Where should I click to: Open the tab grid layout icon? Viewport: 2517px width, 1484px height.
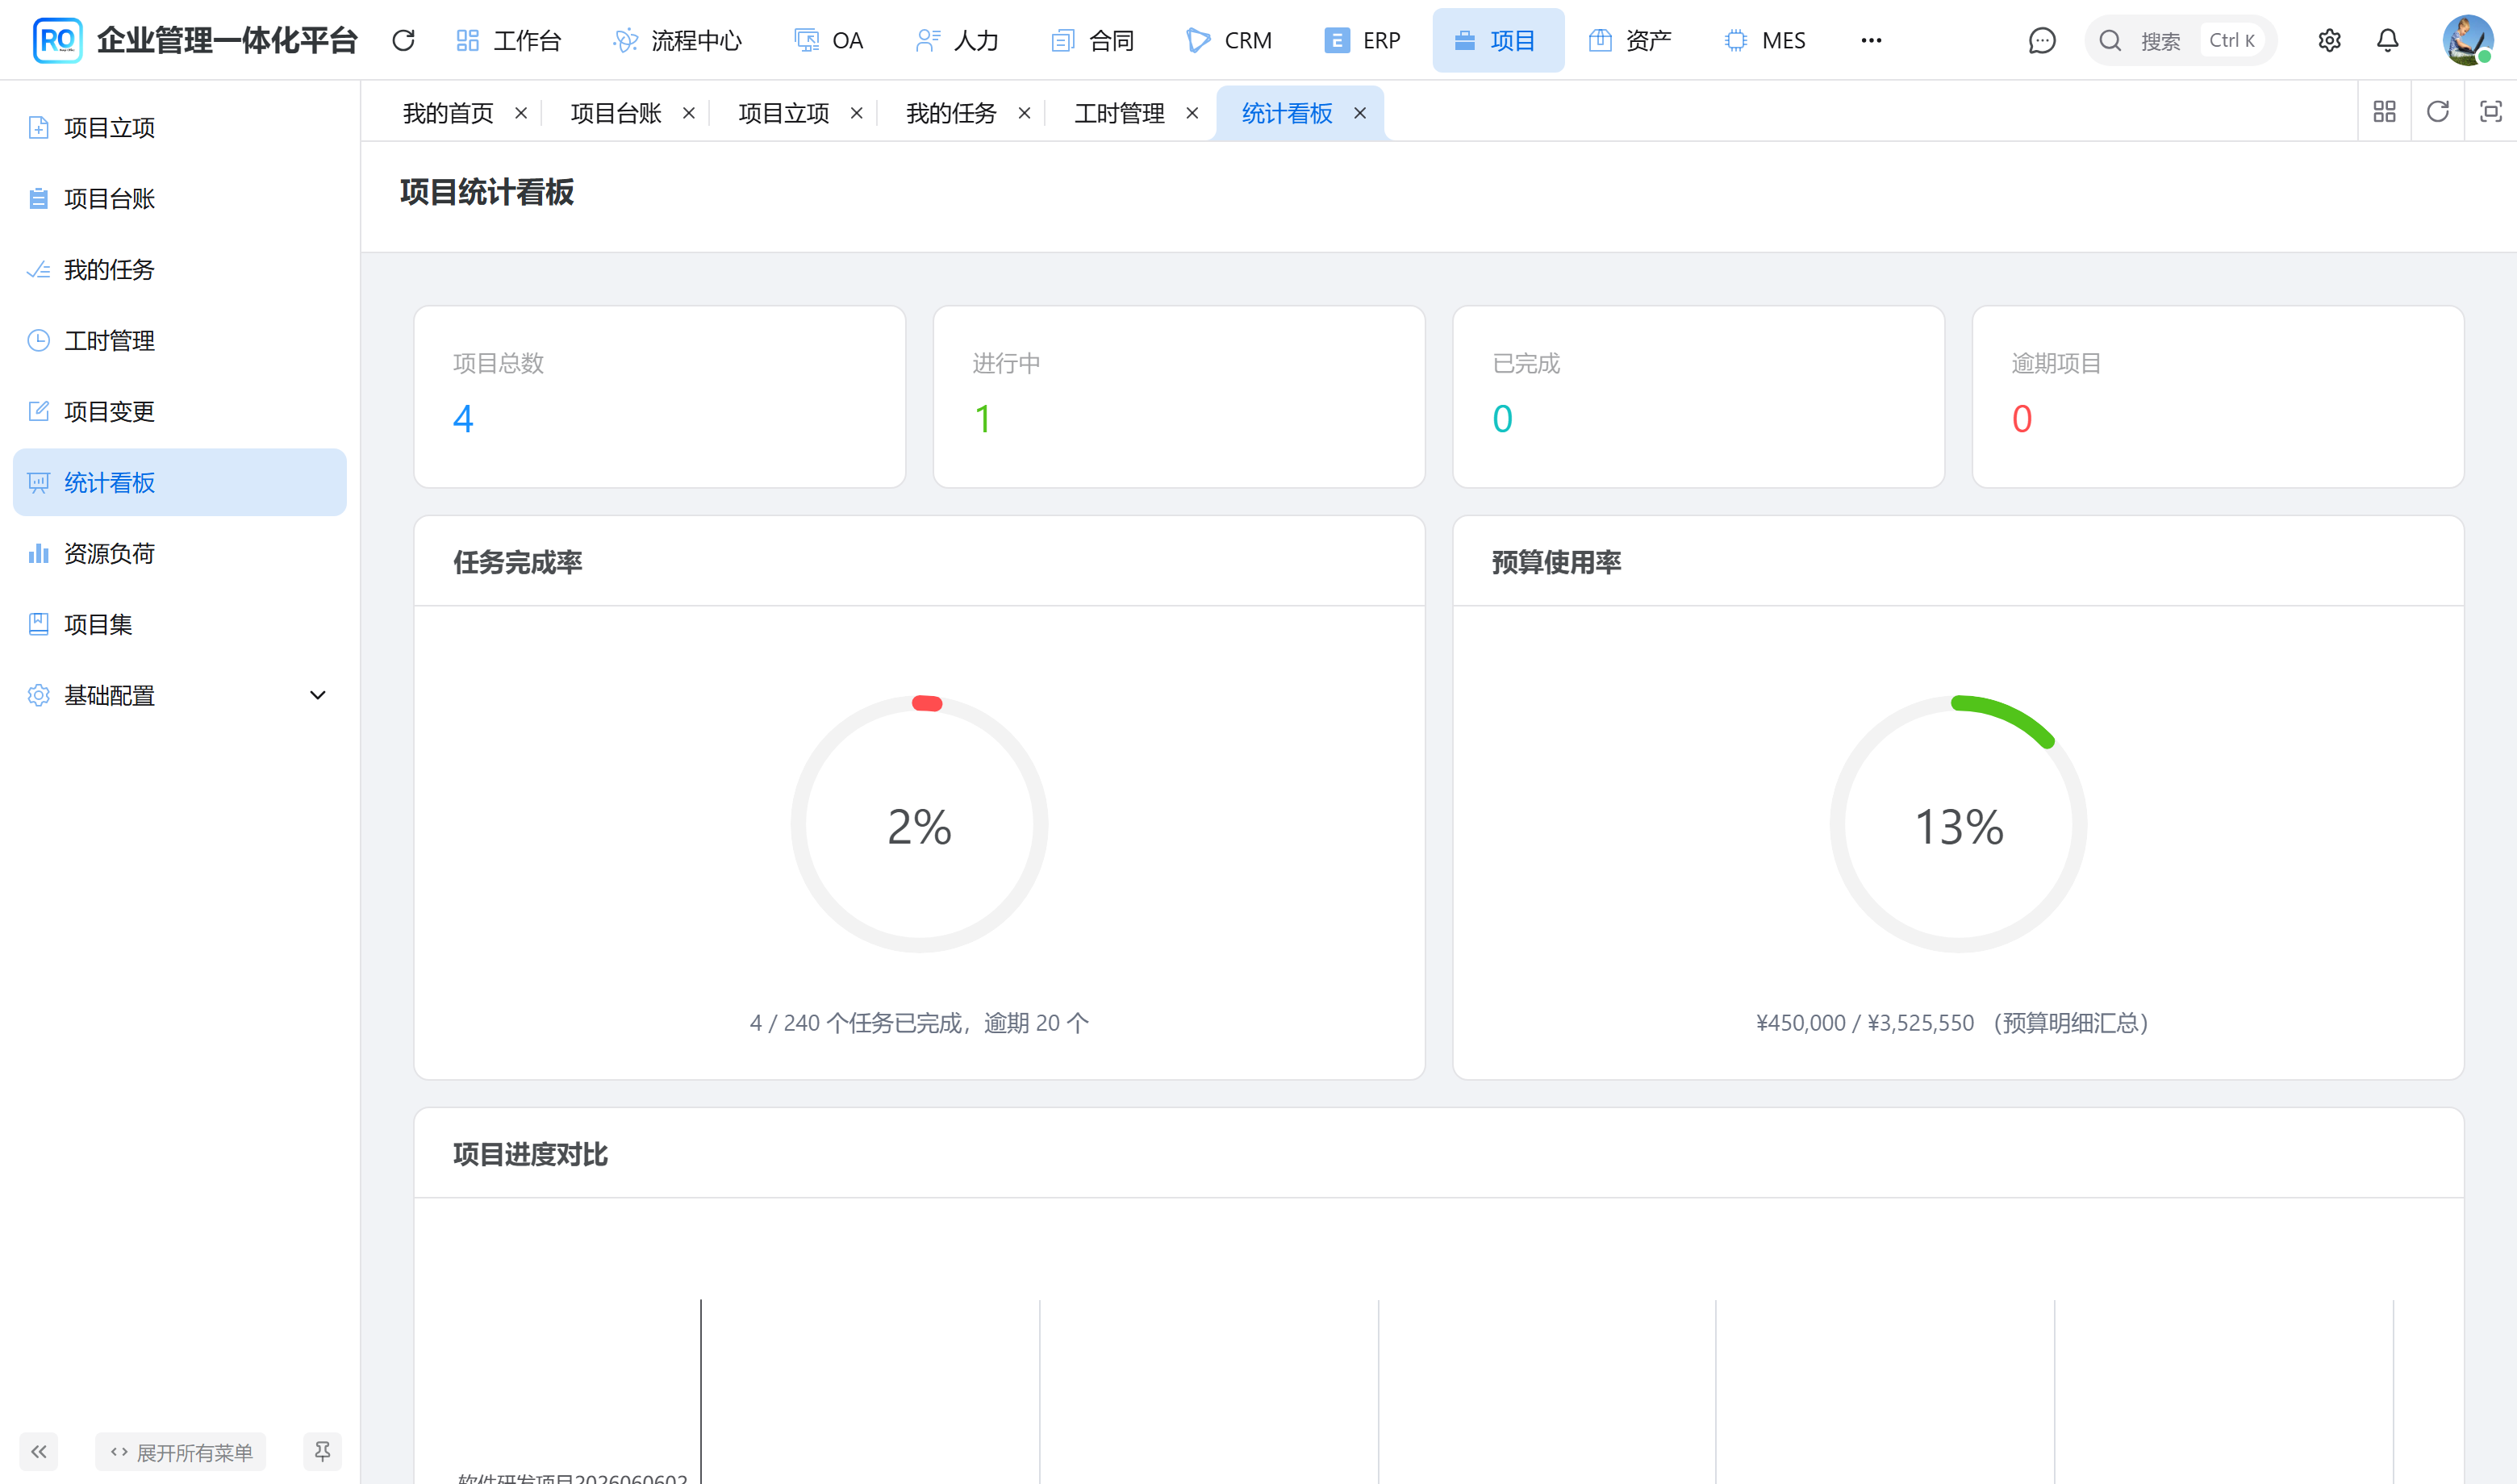2384,111
